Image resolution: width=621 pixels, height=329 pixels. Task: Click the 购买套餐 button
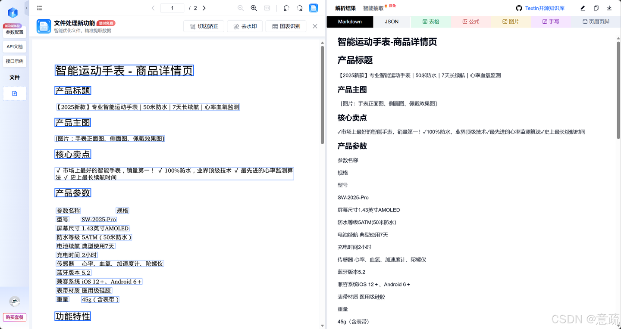tap(15, 317)
